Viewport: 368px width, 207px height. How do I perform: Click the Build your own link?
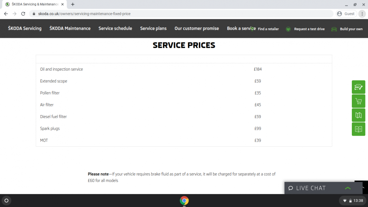click(351, 29)
